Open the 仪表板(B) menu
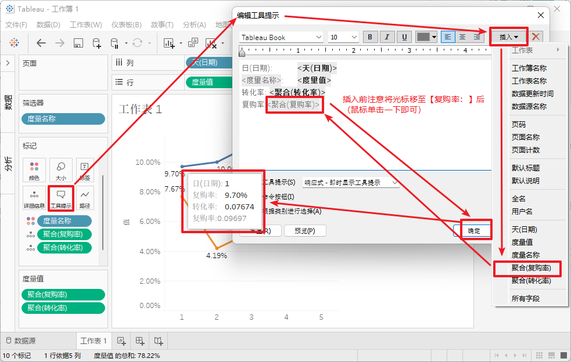571x362 pixels. (x=127, y=25)
